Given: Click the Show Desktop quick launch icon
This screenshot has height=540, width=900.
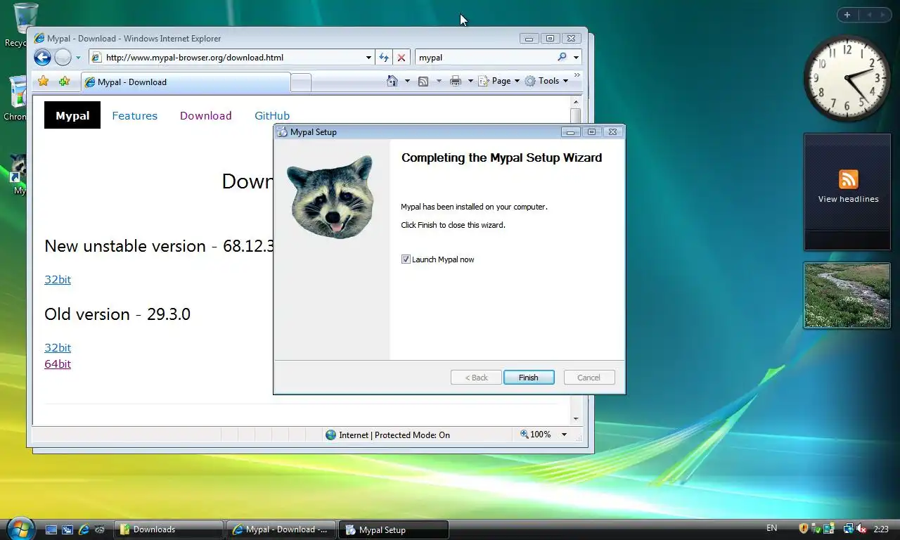Looking at the screenshot, I should pos(51,529).
